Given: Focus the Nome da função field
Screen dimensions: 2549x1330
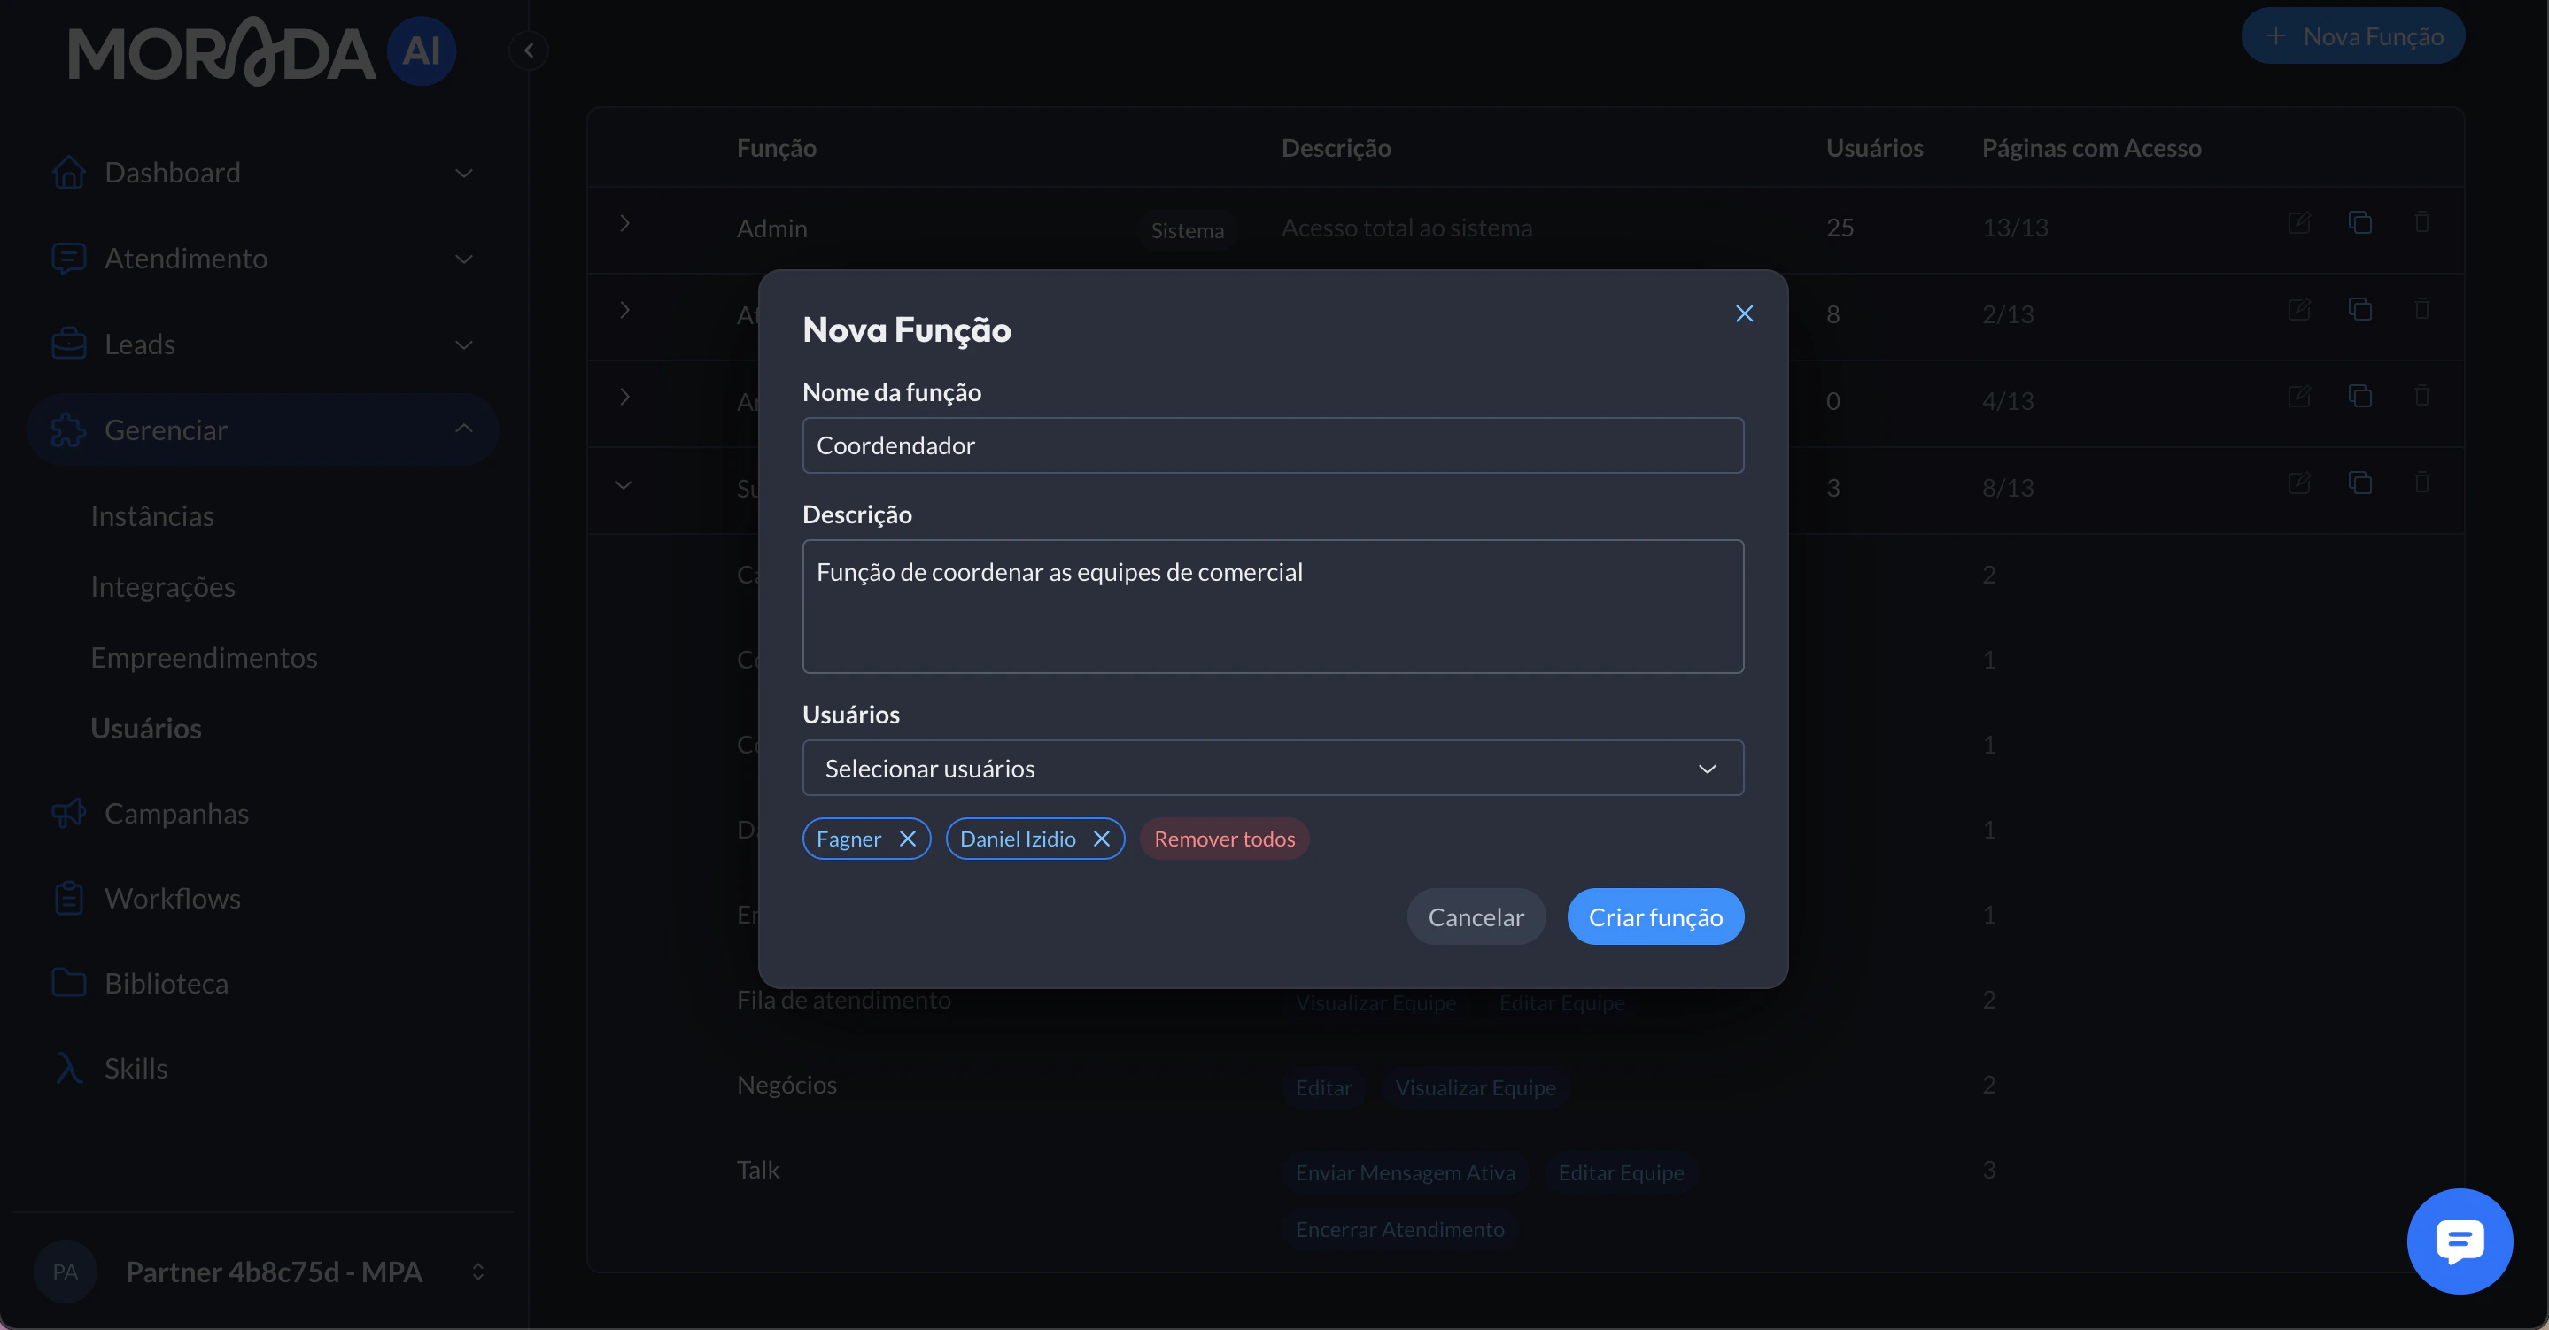Looking at the screenshot, I should click(x=1272, y=445).
